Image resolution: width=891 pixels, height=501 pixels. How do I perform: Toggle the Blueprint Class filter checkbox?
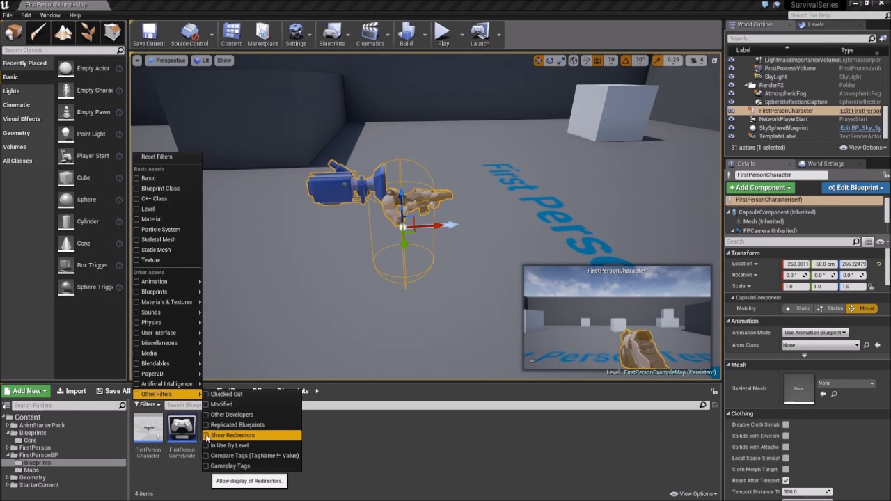click(136, 189)
